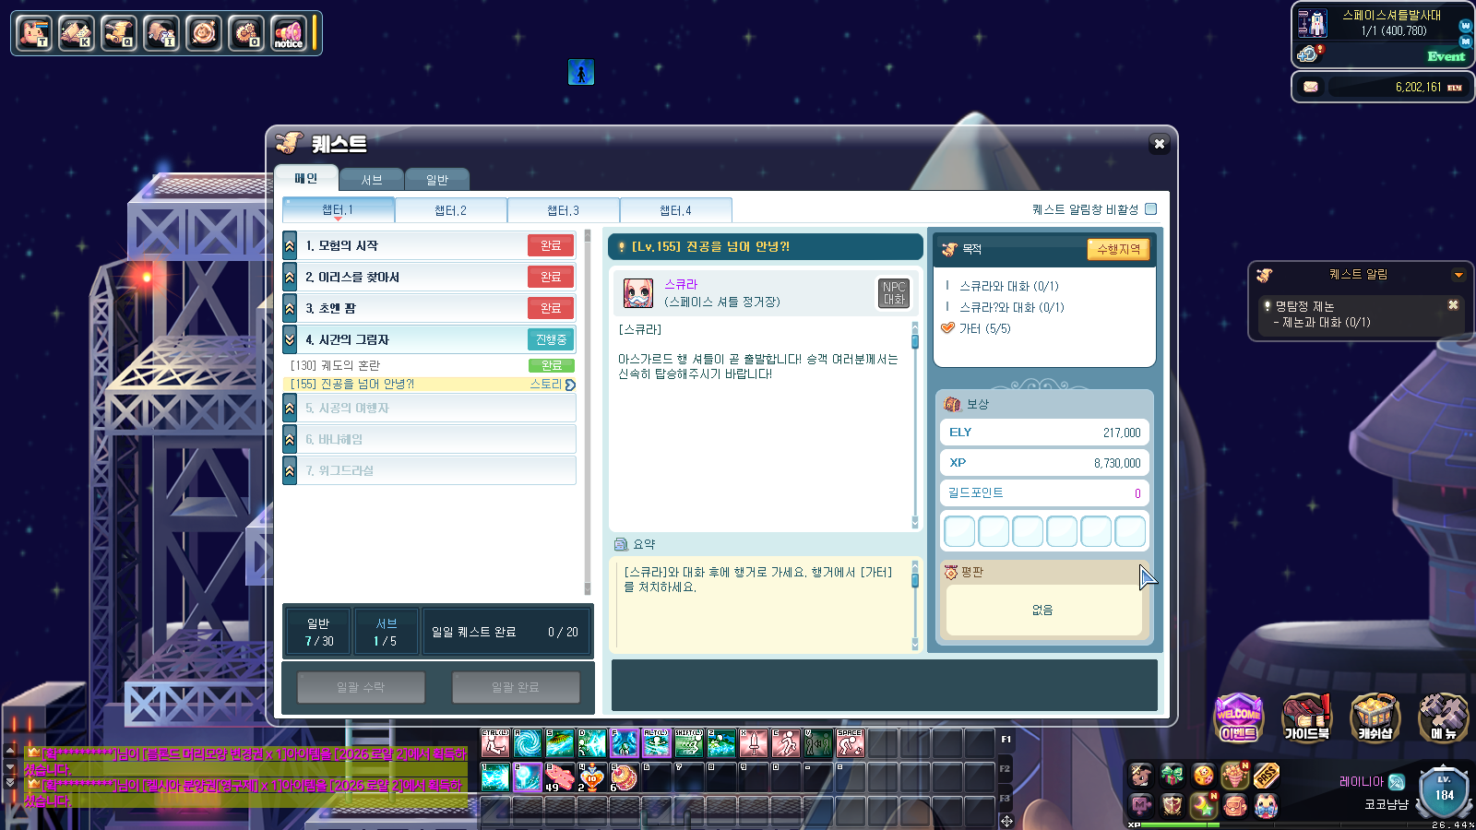
Task: Open the skill book icon (K)
Action: coord(77,33)
